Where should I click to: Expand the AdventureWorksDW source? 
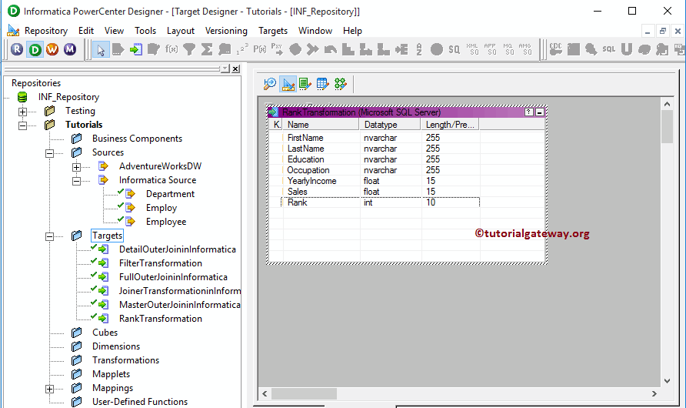click(77, 167)
